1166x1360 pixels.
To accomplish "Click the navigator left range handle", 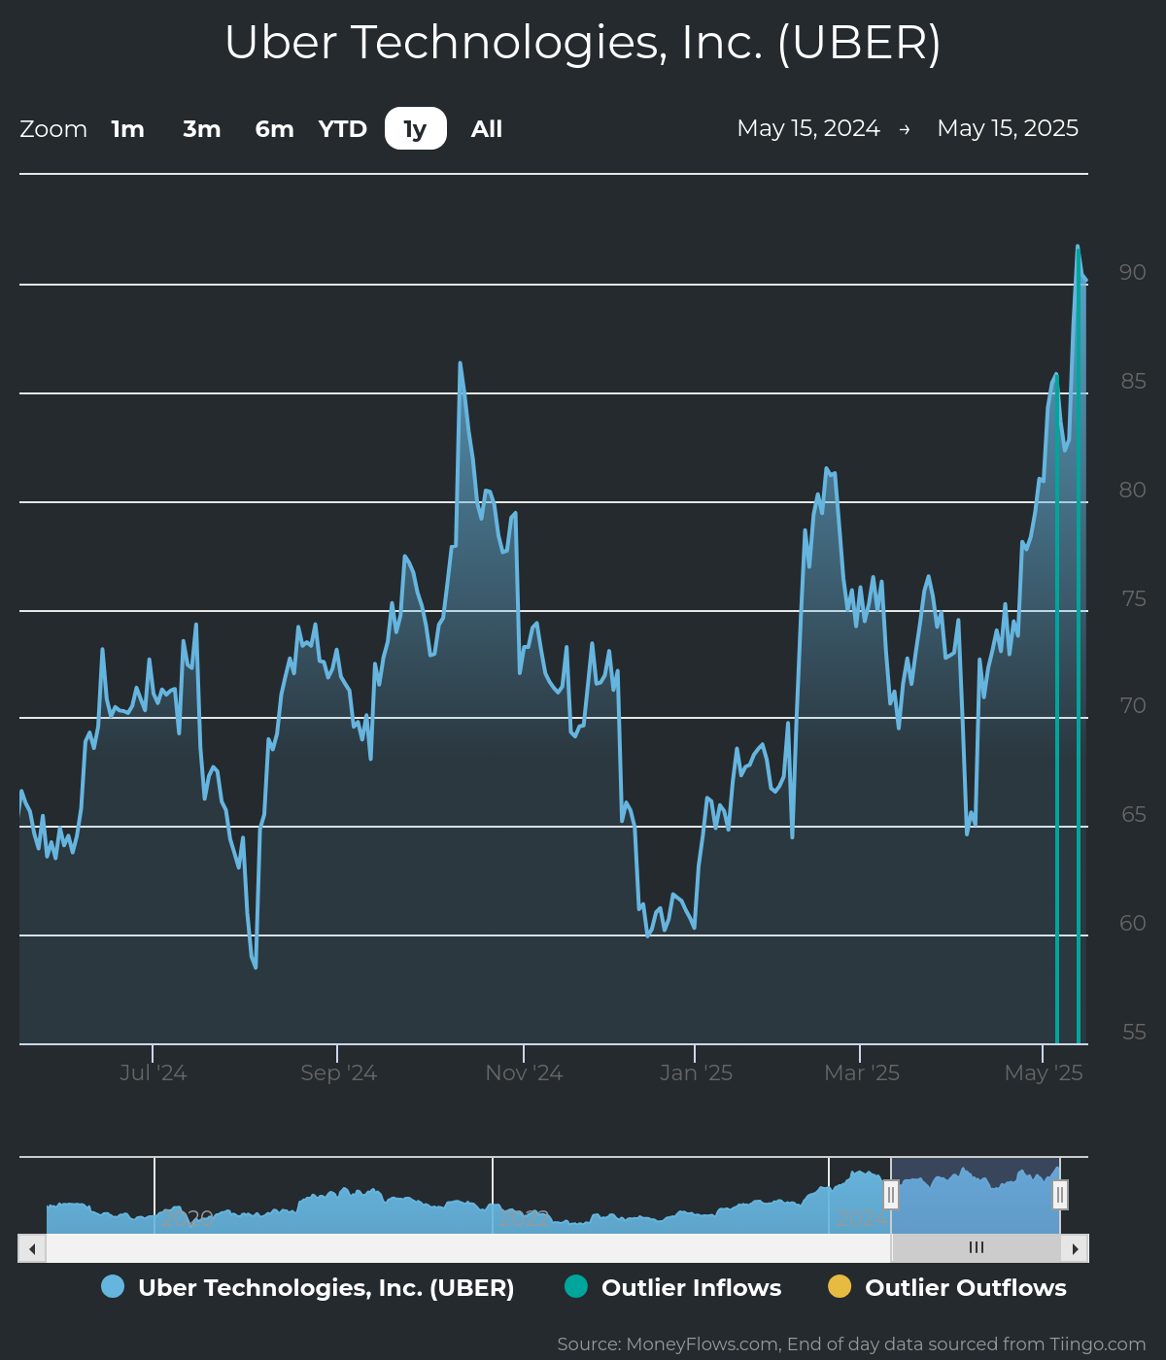I will tap(891, 1195).
